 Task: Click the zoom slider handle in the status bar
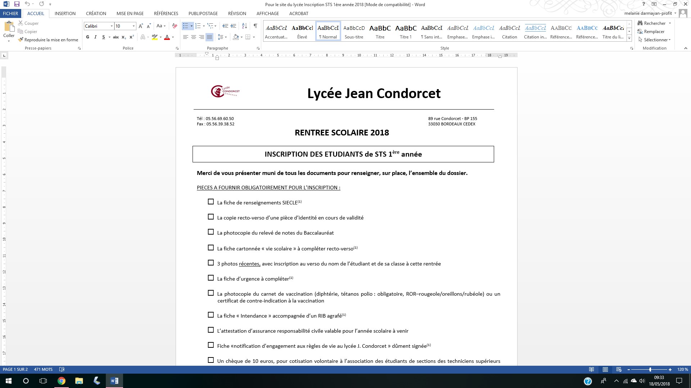[x=650, y=369]
